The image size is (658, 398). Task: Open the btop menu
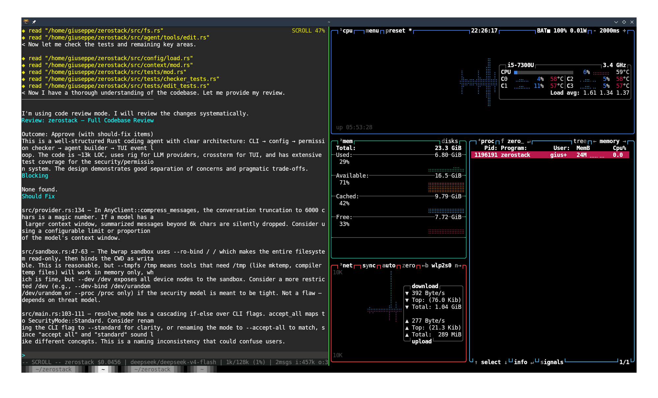372,31
